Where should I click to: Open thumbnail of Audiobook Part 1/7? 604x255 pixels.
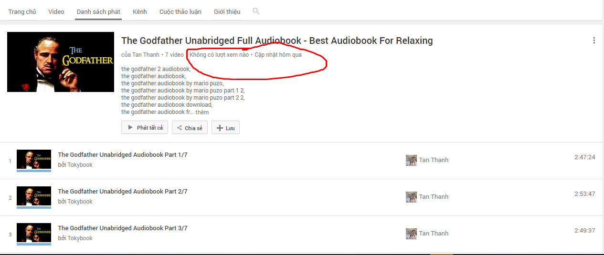34,160
